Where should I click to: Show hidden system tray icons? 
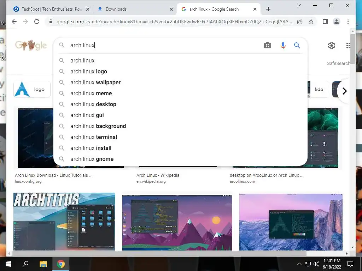click(x=299, y=264)
